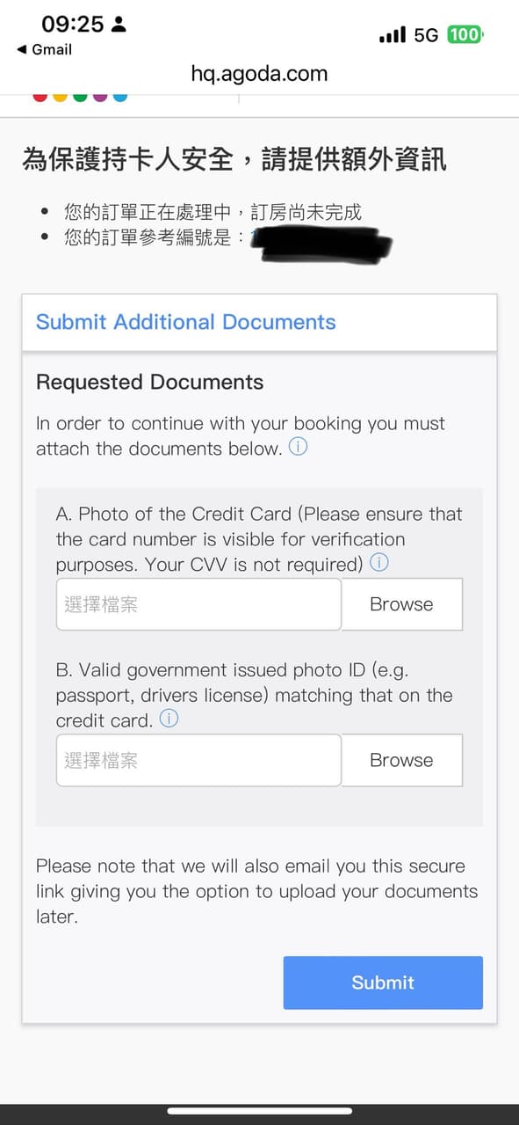Tap the info icon beside attach documents instruction
This screenshot has width=519, height=1125.
click(x=298, y=447)
